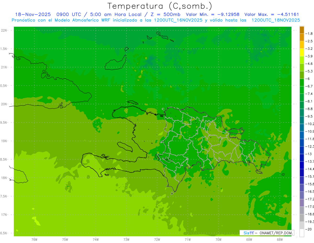This screenshot has width=314, height=243.
Task: Click the "-6" colorbar label
Action: (x=308, y=79)
